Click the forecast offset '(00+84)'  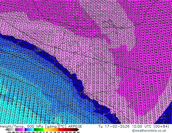pyautogui.click(x=161, y=126)
